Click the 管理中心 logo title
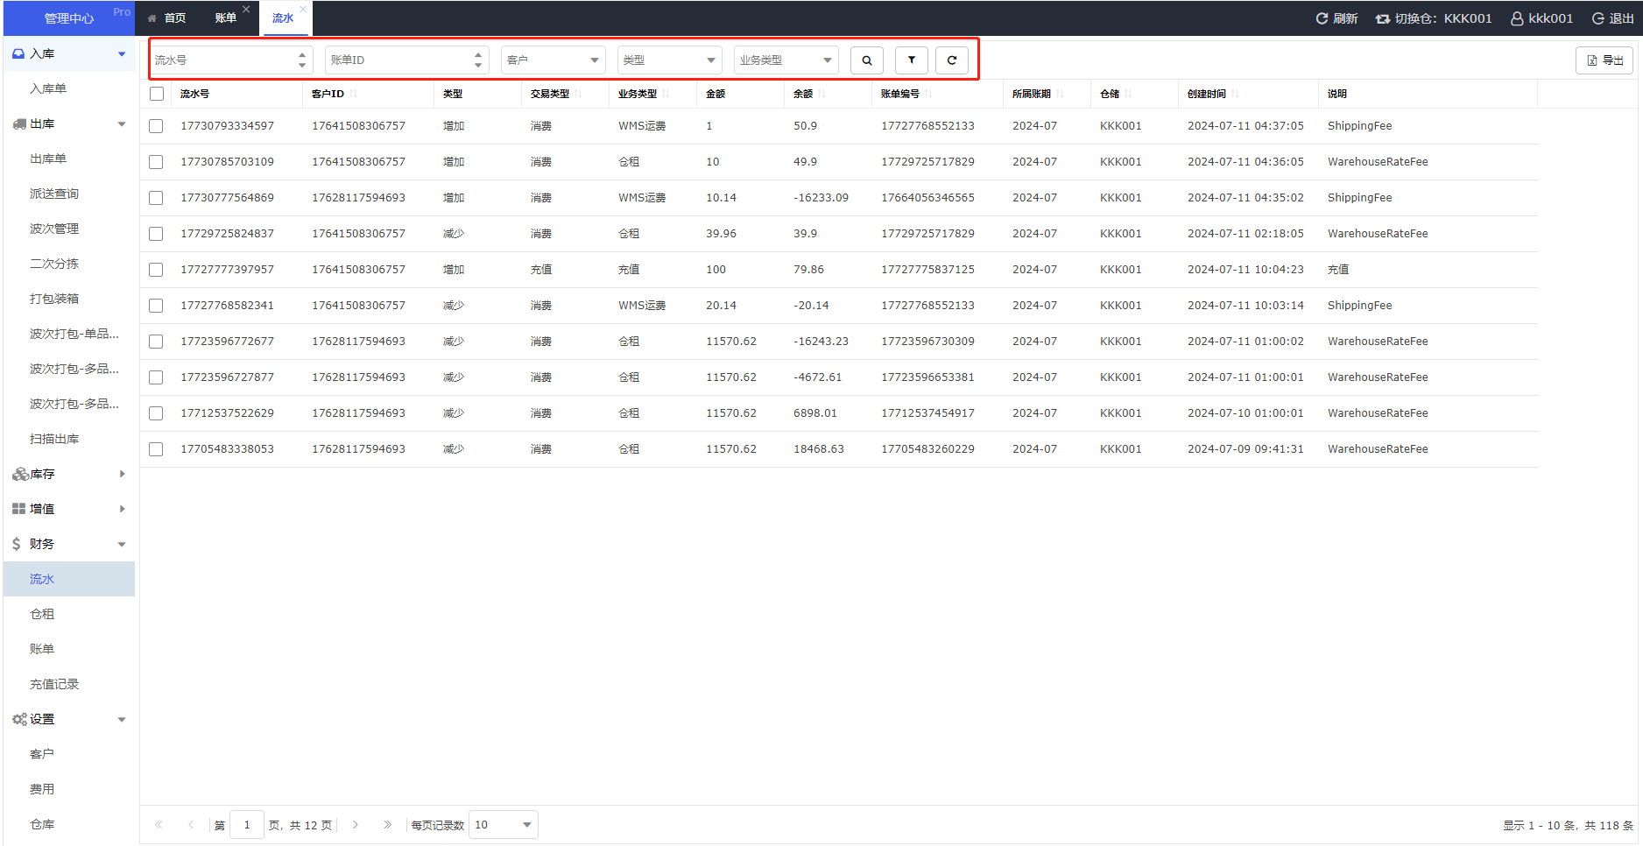 point(69,18)
